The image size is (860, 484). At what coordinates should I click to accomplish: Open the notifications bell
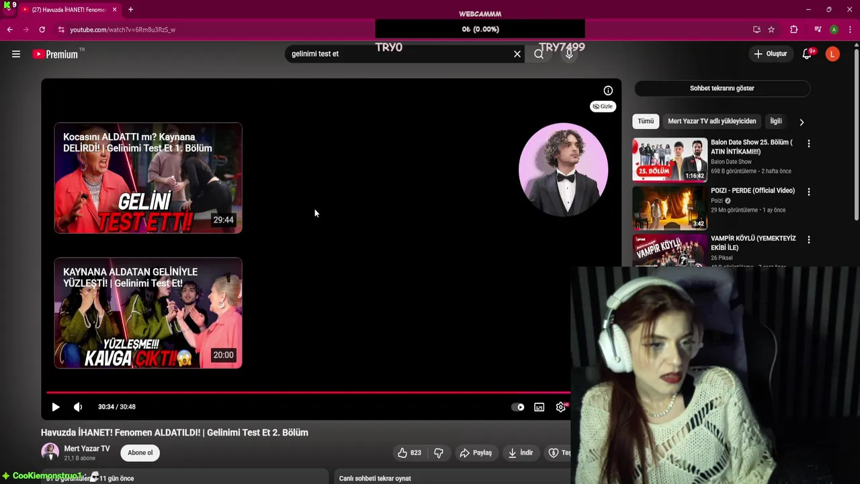click(807, 54)
